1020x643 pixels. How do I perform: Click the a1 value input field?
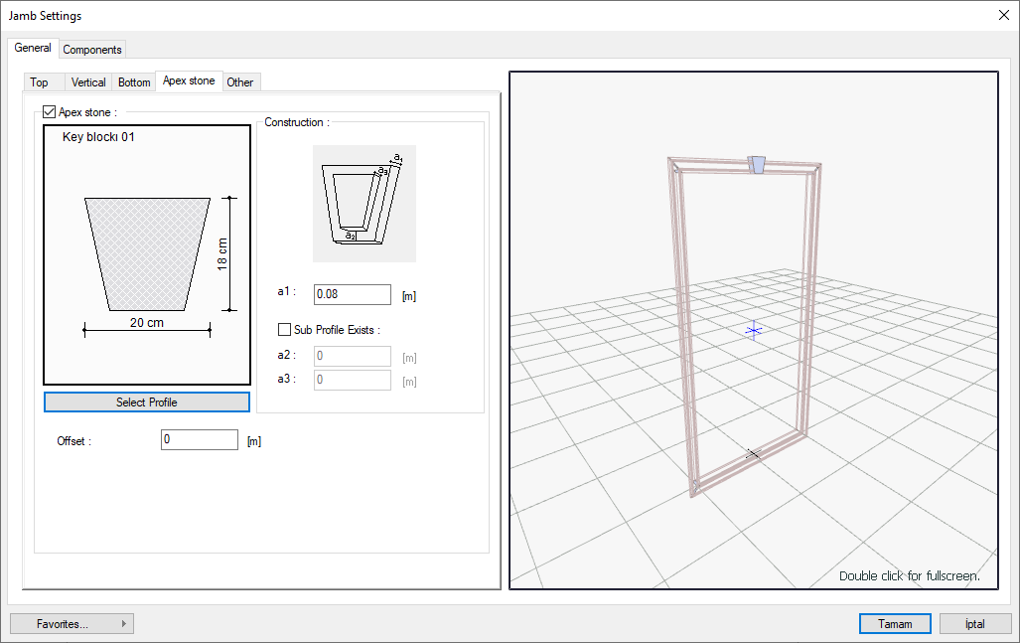(352, 294)
